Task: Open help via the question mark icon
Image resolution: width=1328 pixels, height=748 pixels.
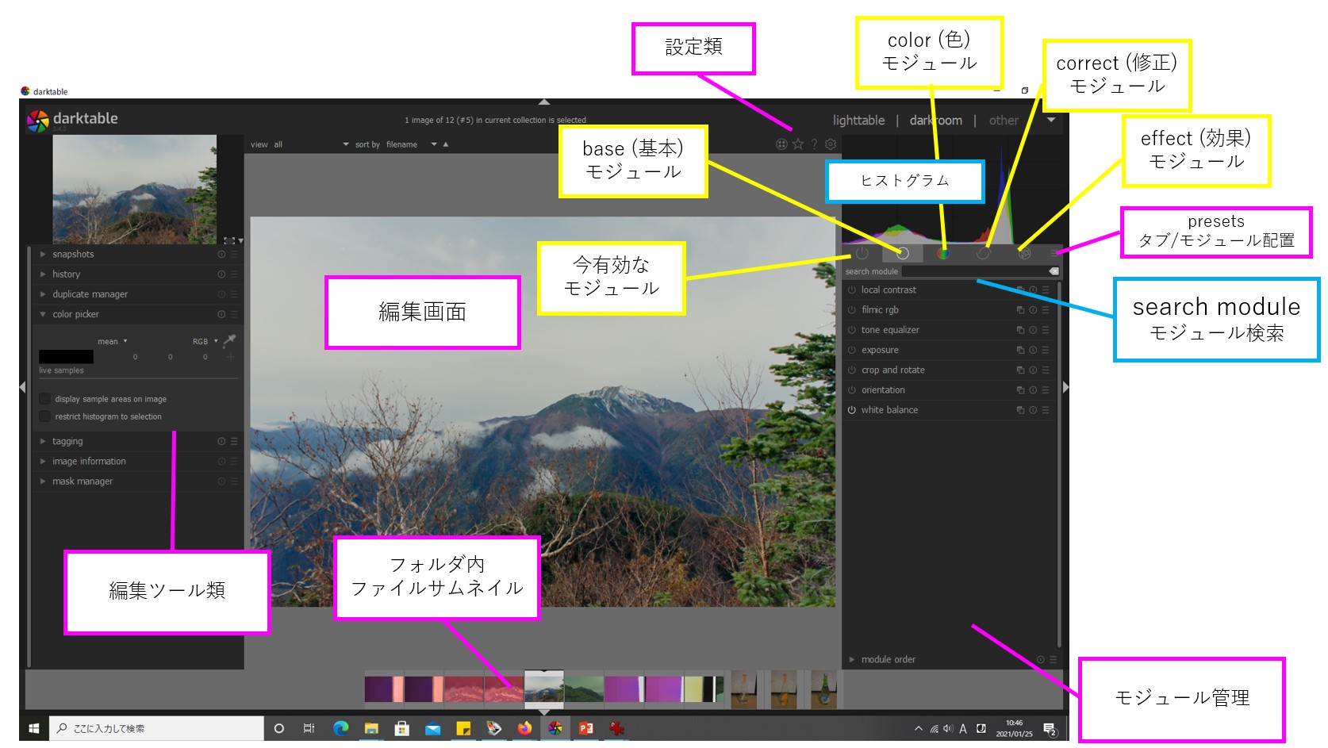Action: (x=814, y=144)
